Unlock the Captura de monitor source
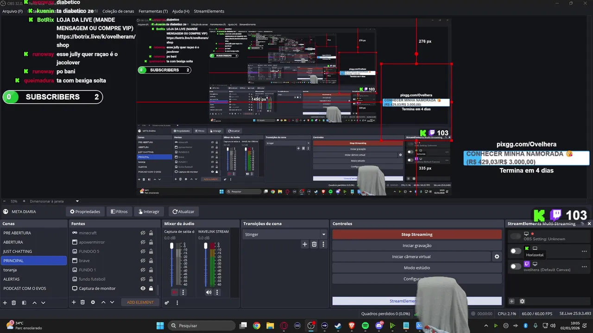 (x=151, y=288)
